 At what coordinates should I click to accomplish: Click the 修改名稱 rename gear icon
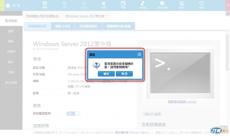pyautogui.click(x=162, y=5)
